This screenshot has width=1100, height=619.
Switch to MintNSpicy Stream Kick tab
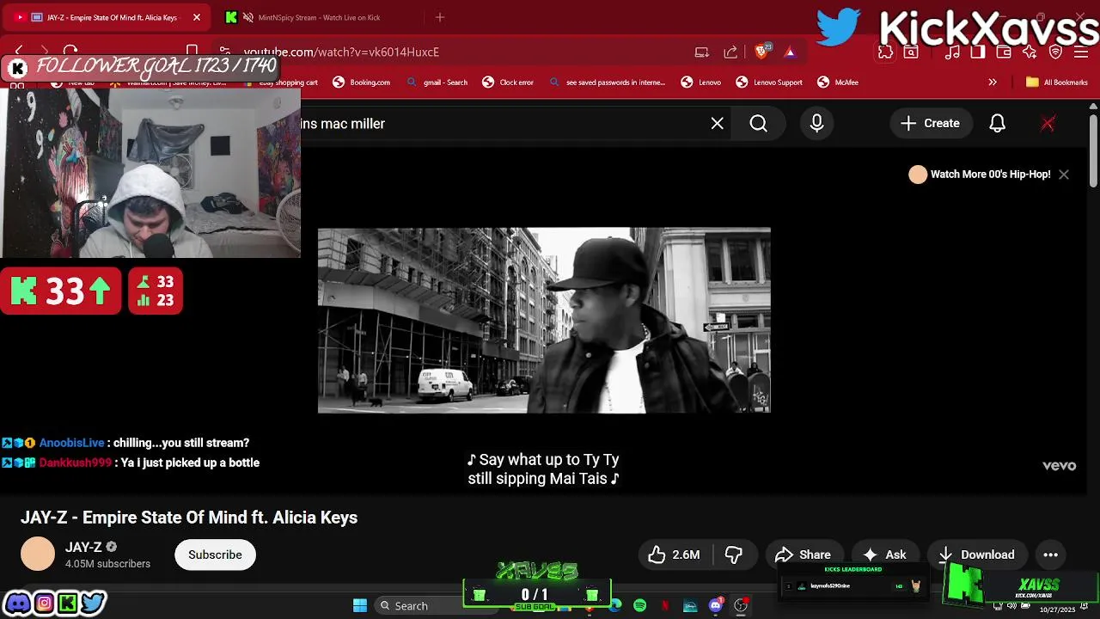(318, 17)
